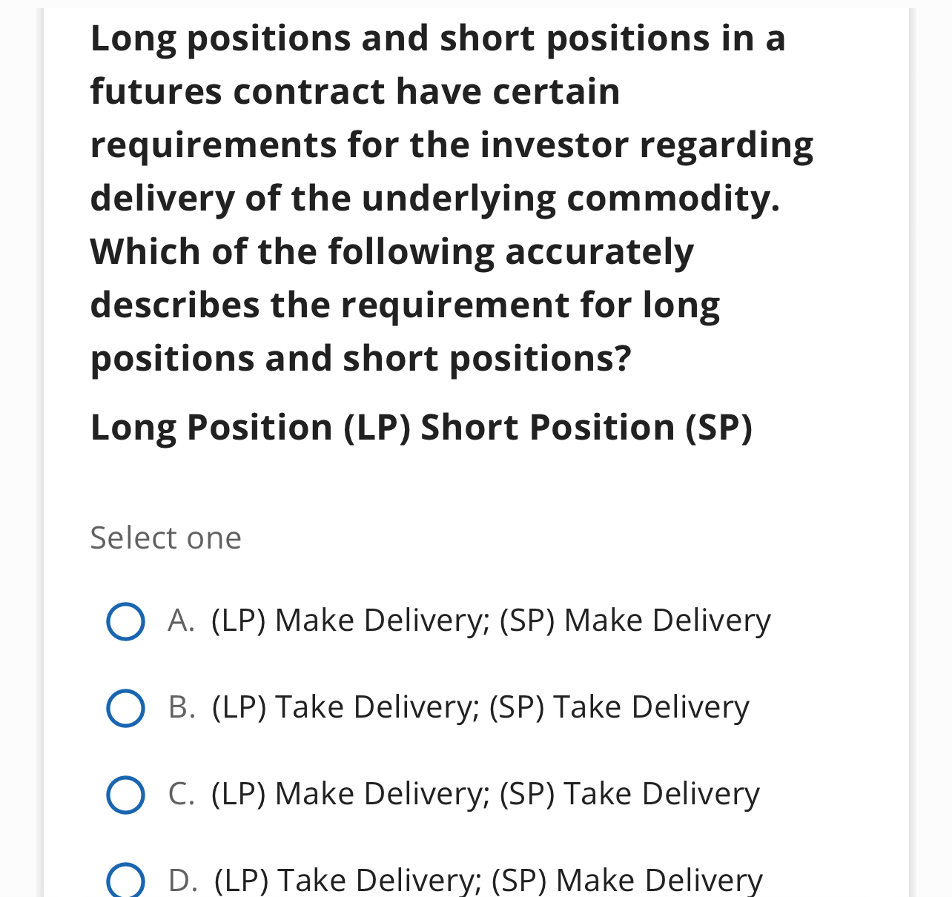The height and width of the screenshot is (897, 952).
Task: Click the Select one label
Action: pyautogui.click(x=165, y=538)
